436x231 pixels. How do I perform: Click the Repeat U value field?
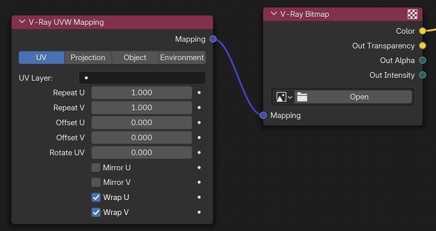pos(142,93)
